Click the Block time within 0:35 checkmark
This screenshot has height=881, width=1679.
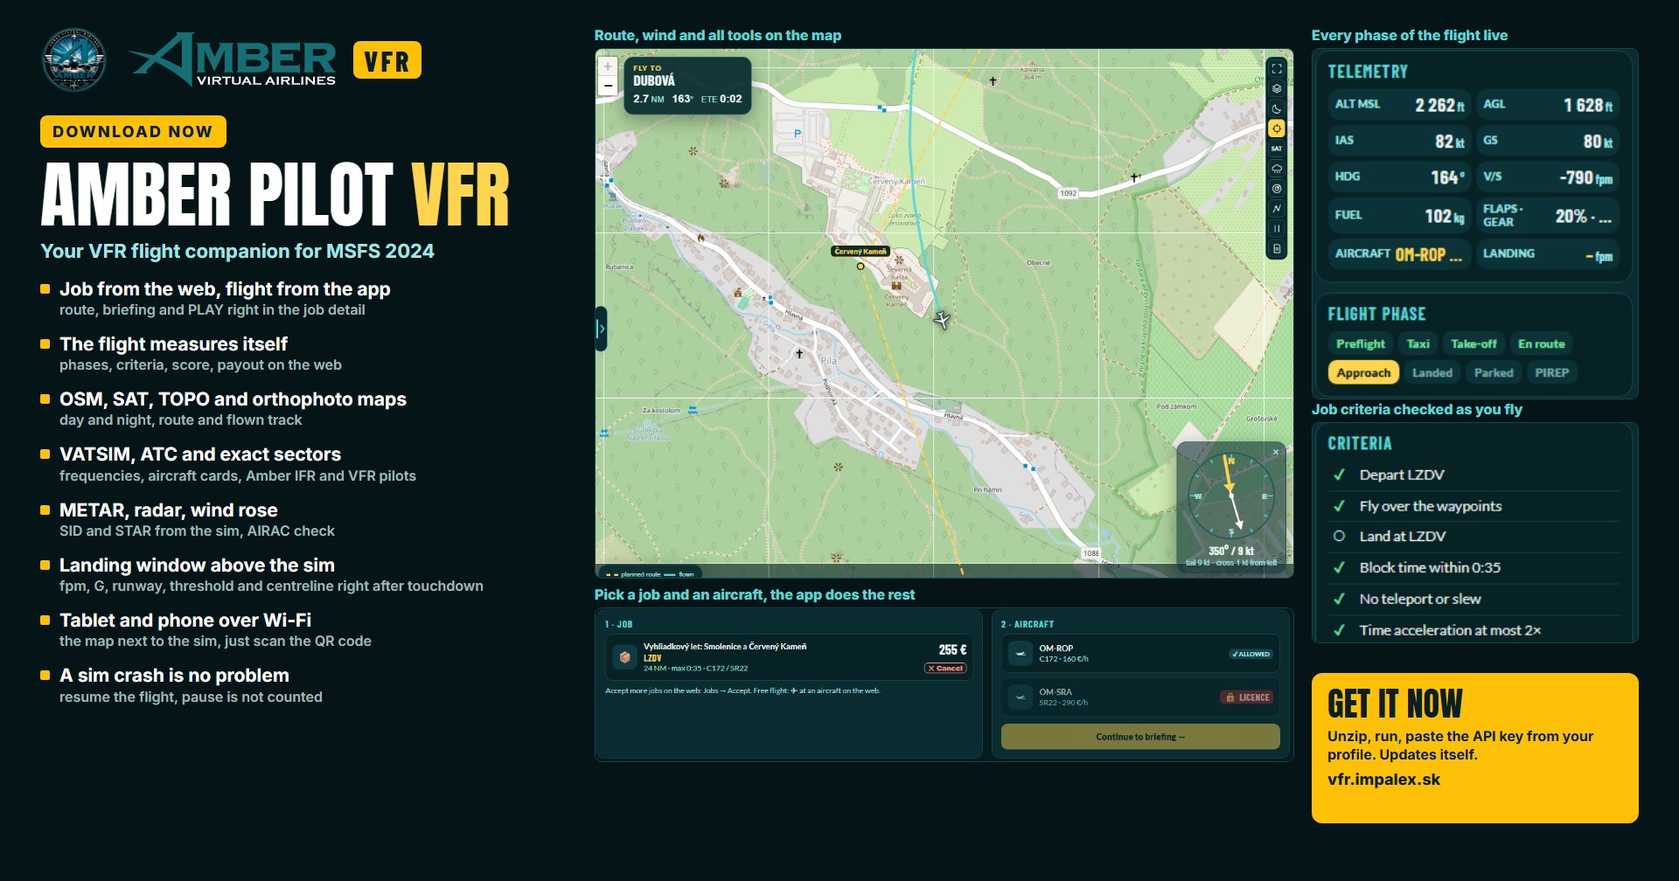[1339, 567]
